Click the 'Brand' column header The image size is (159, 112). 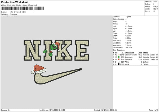145,53
